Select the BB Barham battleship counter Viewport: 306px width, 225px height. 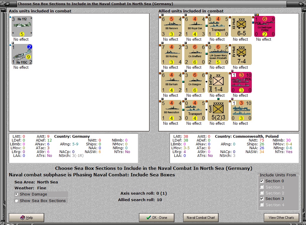[x=171, y=83]
